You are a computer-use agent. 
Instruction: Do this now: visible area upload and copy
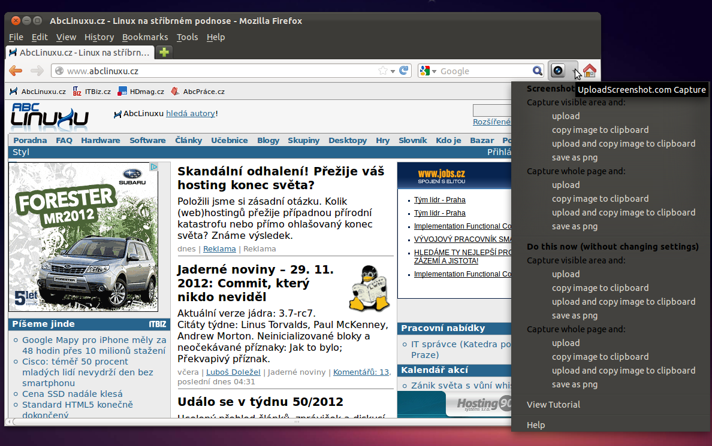click(623, 302)
